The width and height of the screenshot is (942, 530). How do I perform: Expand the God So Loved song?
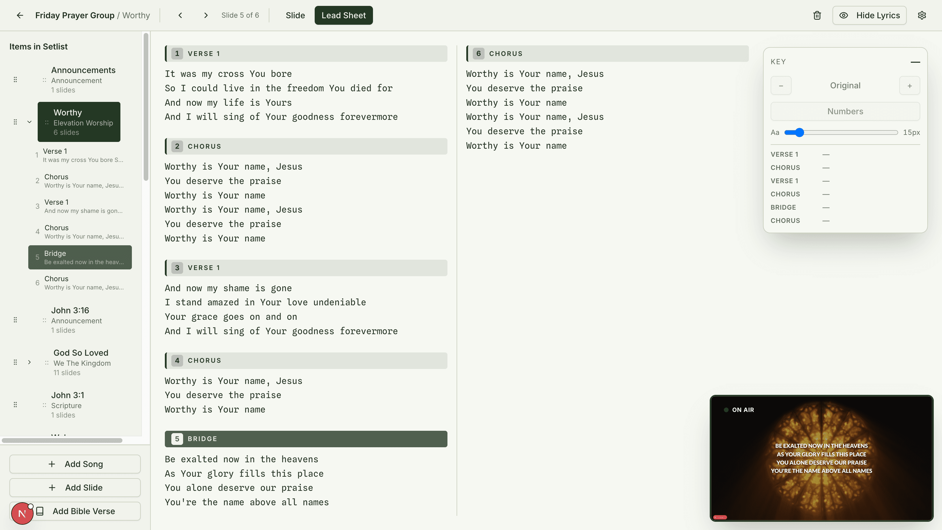tap(30, 362)
